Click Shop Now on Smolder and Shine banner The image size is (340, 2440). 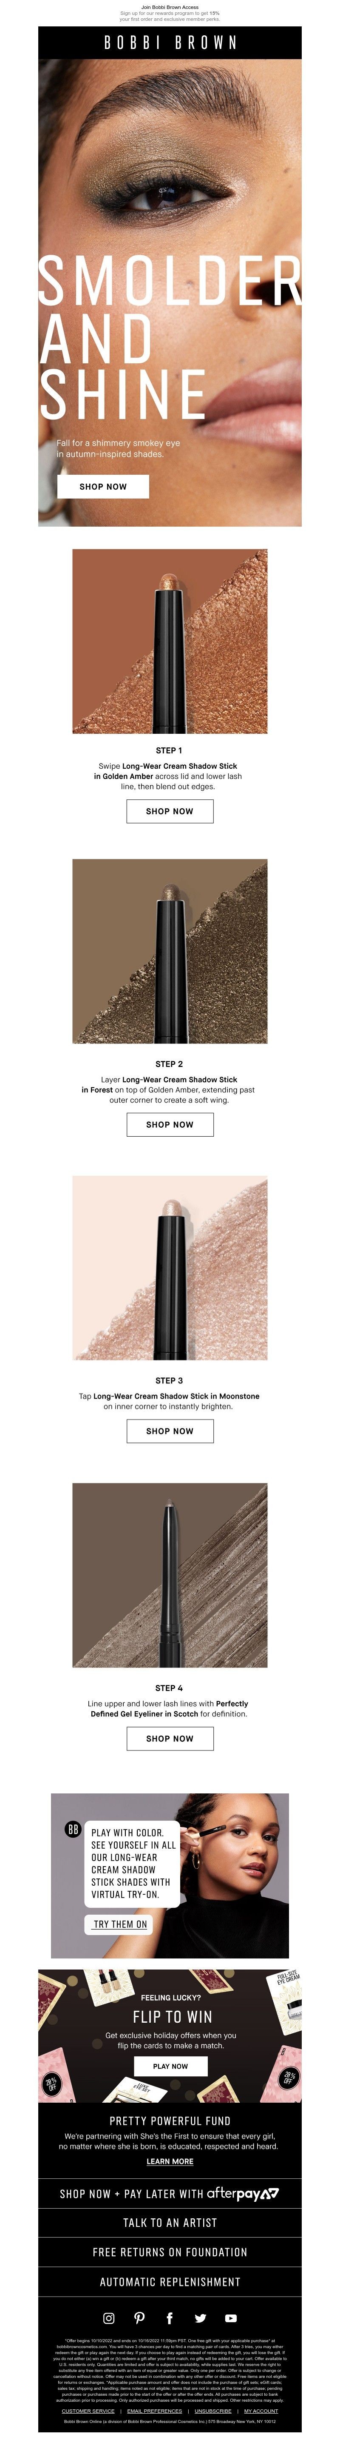click(103, 486)
